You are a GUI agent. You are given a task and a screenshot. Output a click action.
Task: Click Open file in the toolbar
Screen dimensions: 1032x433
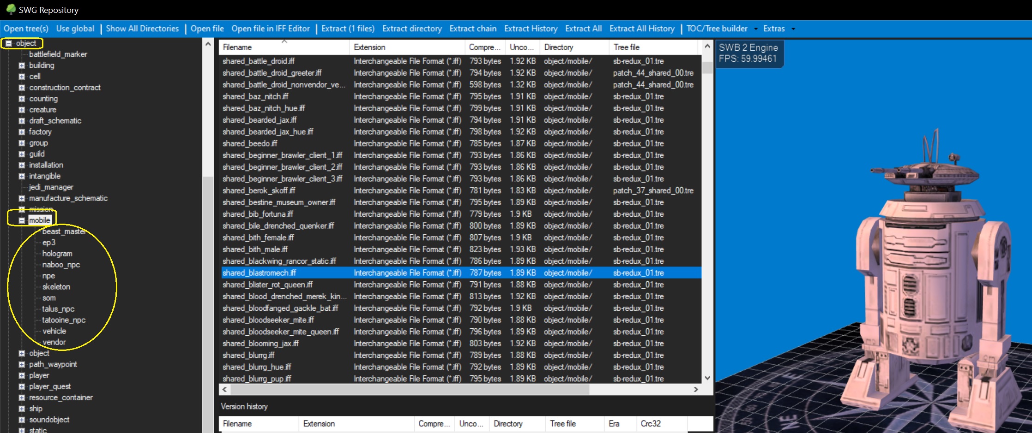tap(207, 29)
